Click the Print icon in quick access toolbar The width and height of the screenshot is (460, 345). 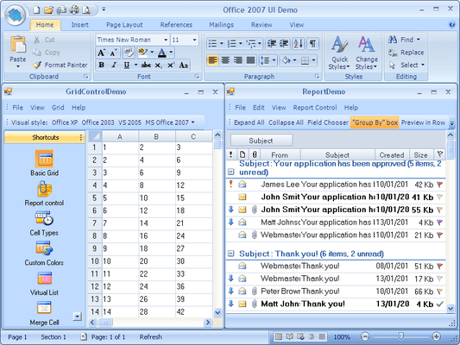click(74, 10)
